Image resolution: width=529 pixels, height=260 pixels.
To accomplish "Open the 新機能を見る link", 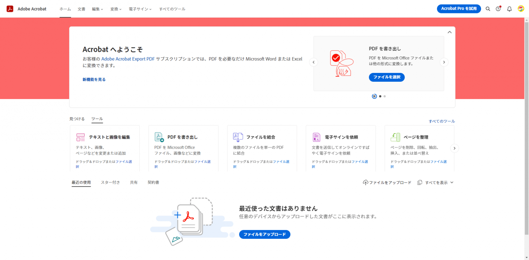I will pos(94,80).
